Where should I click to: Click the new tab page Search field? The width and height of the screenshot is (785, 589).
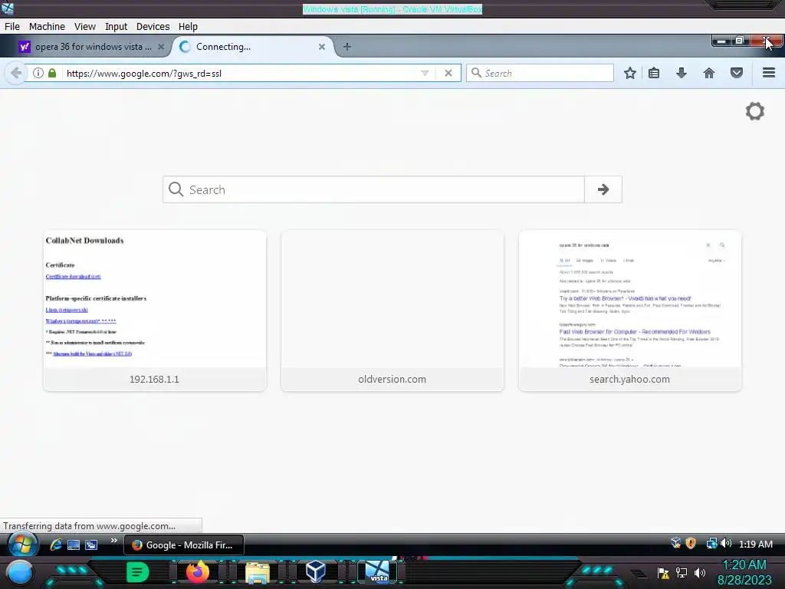373,189
